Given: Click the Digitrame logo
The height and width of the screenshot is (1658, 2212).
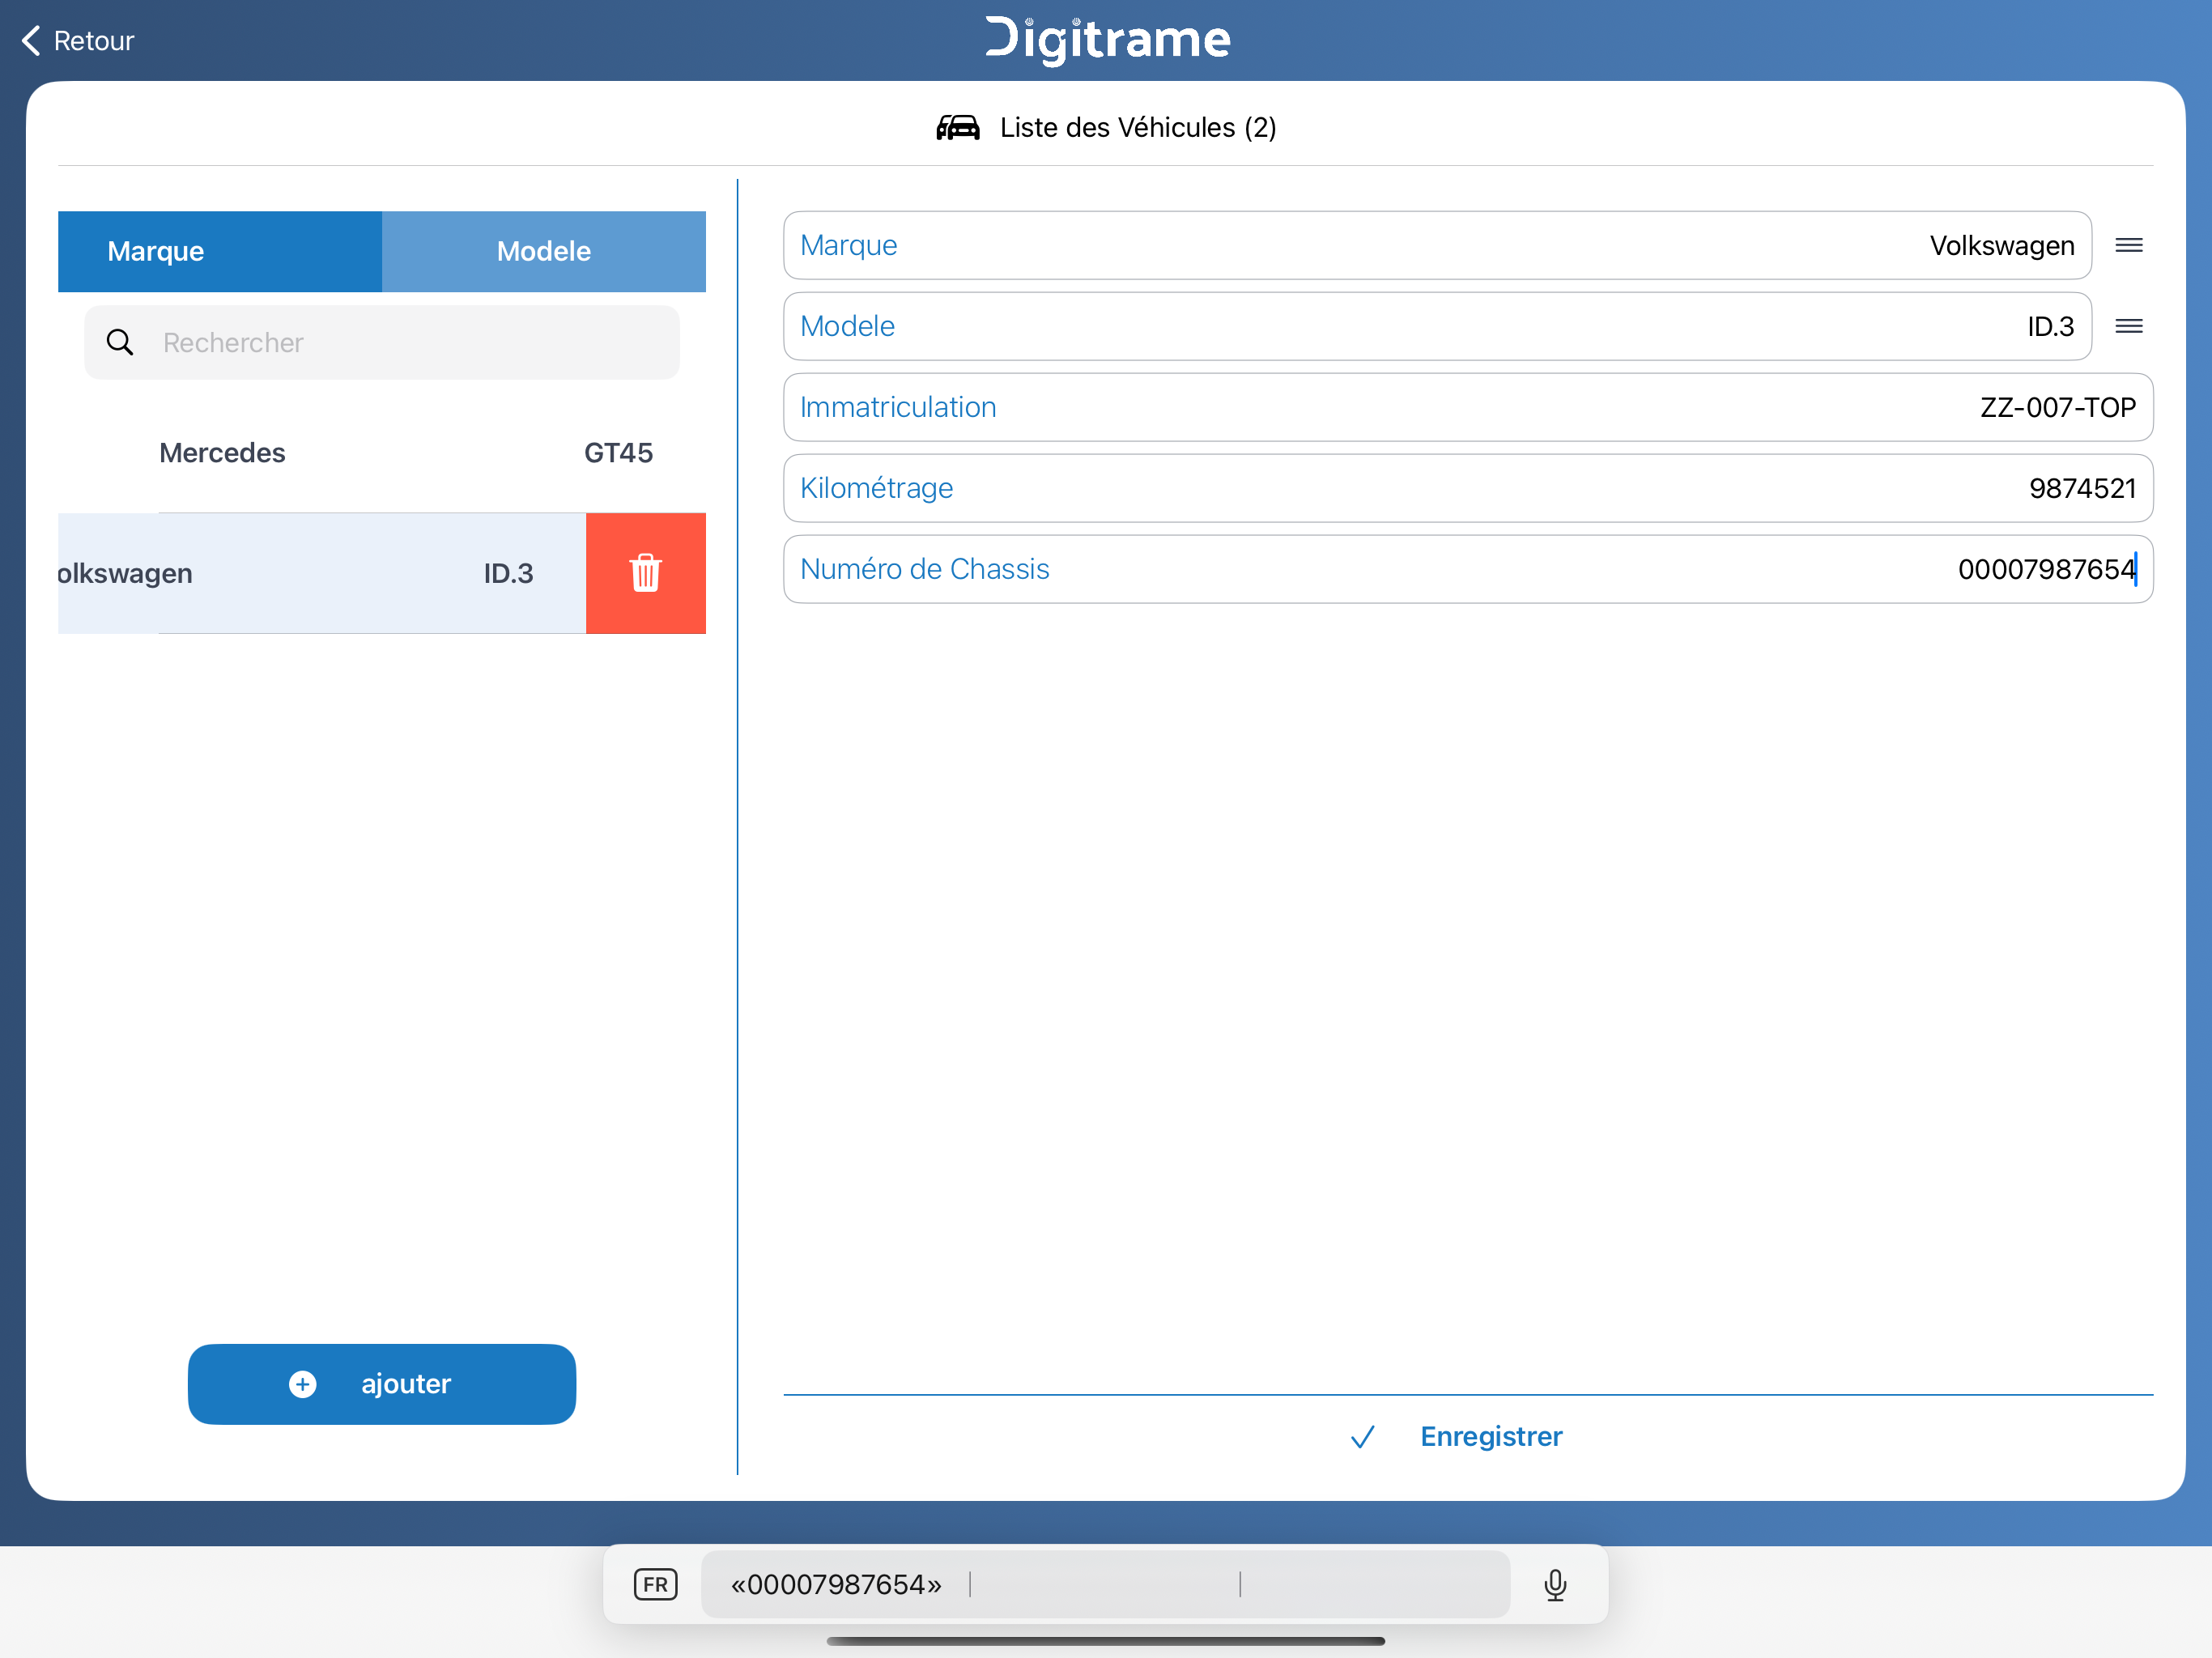Looking at the screenshot, I should pyautogui.click(x=1107, y=40).
